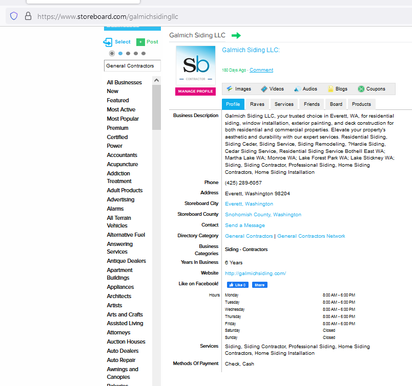Open Advertising category
Viewport: 412px width, 386px height.
[120, 199]
